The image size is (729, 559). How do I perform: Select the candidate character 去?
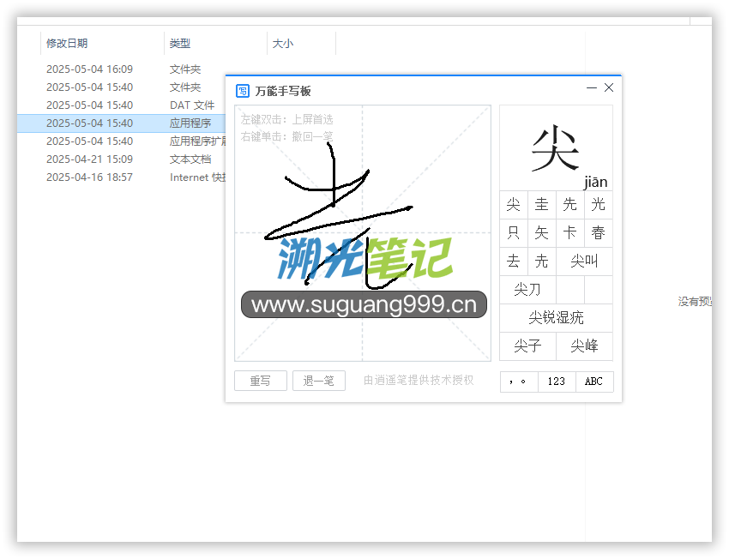(514, 261)
